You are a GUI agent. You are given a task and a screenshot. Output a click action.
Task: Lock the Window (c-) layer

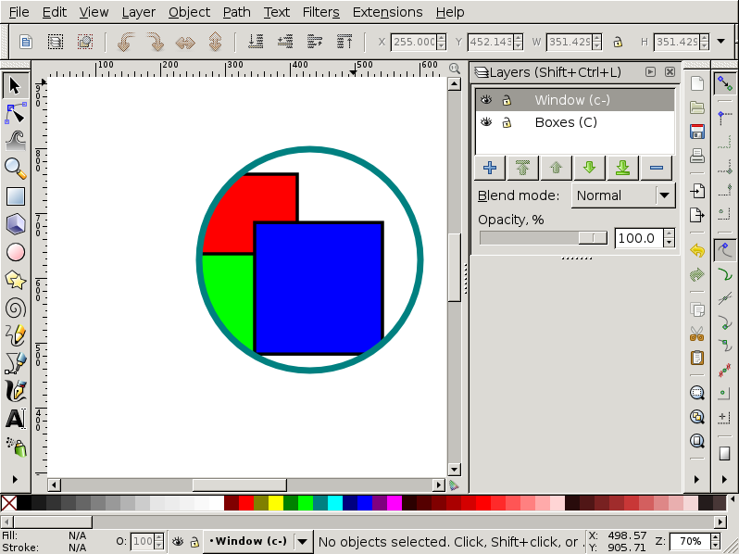click(507, 100)
